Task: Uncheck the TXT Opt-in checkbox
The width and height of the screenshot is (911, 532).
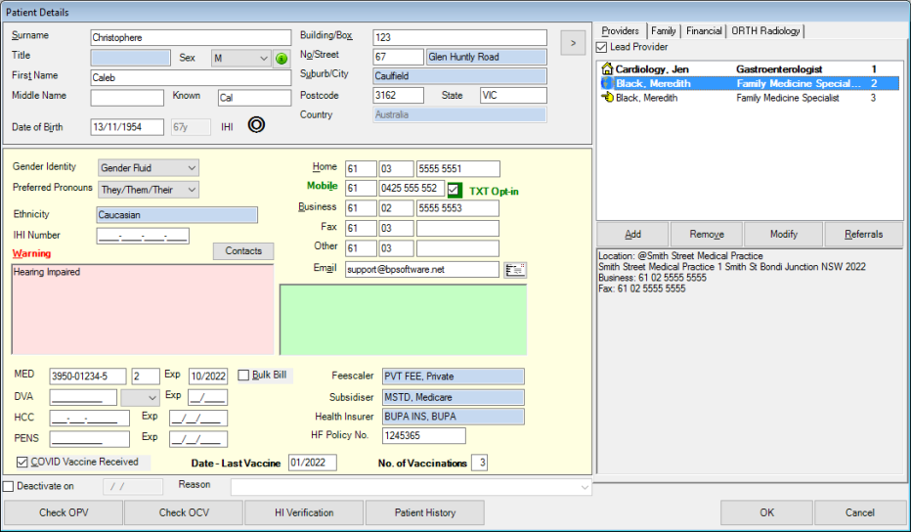Action: (x=455, y=190)
